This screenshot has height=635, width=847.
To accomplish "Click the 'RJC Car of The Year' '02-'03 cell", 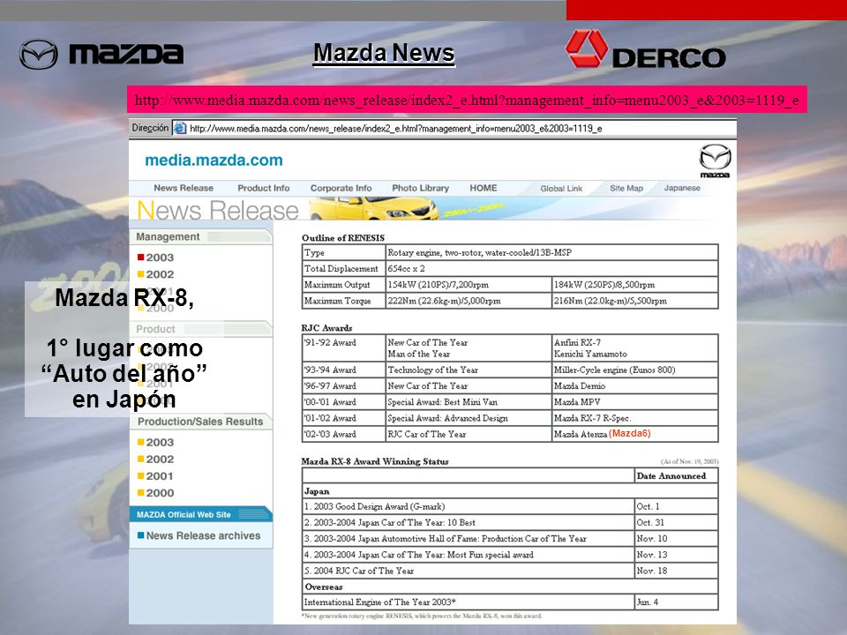I will point(468,434).
